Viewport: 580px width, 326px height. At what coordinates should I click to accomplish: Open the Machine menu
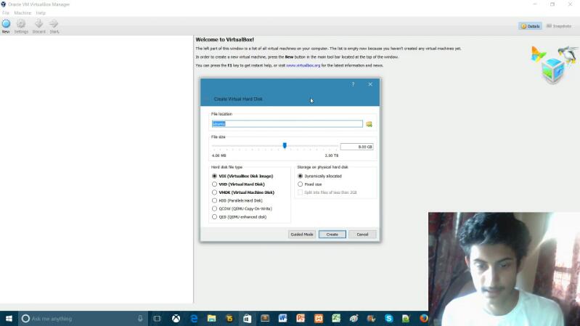23,13
